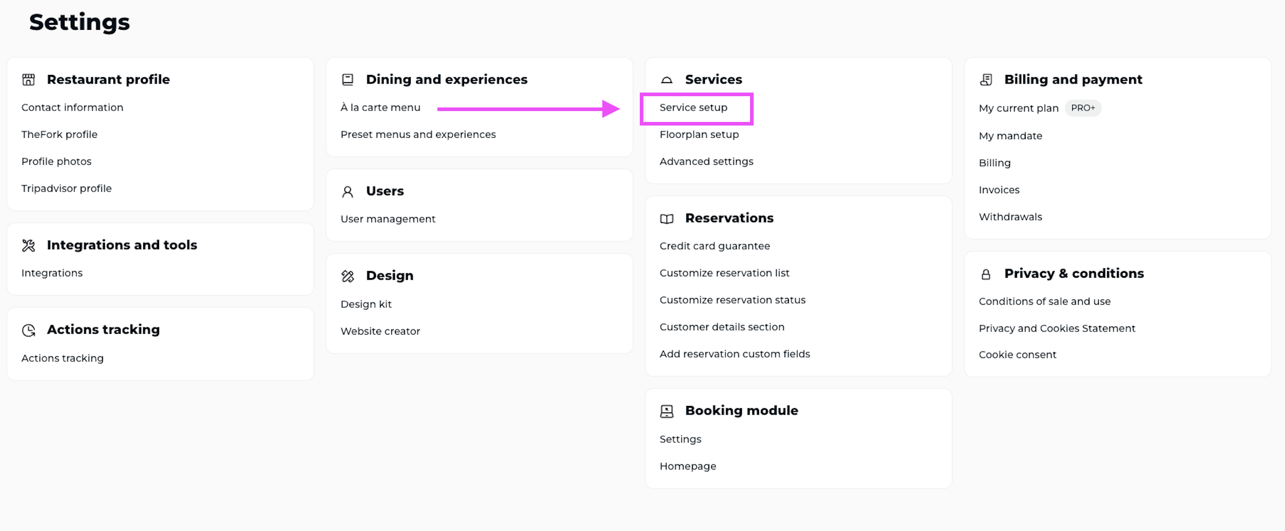
Task: Select Add reservation custom fields
Action: (734, 354)
